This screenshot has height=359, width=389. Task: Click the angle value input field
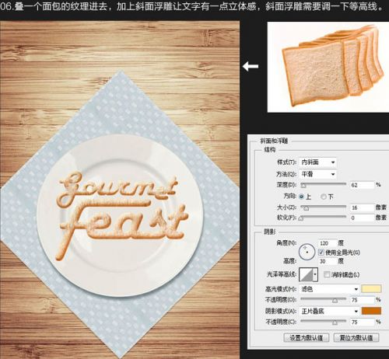coord(328,243)
